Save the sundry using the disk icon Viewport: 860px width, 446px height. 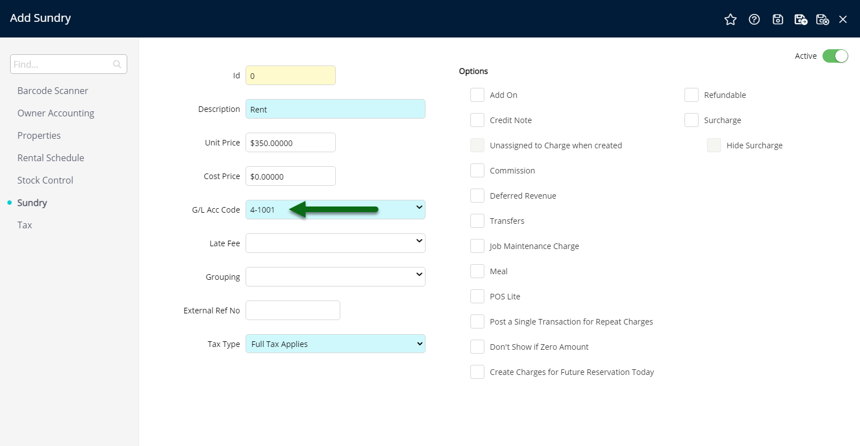click(778, 20)
